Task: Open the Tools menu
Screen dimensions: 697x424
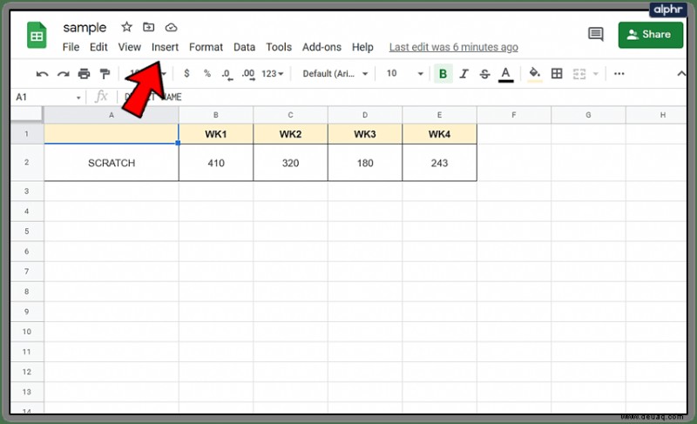Action: pyautogui.click(x=279, y=47)
